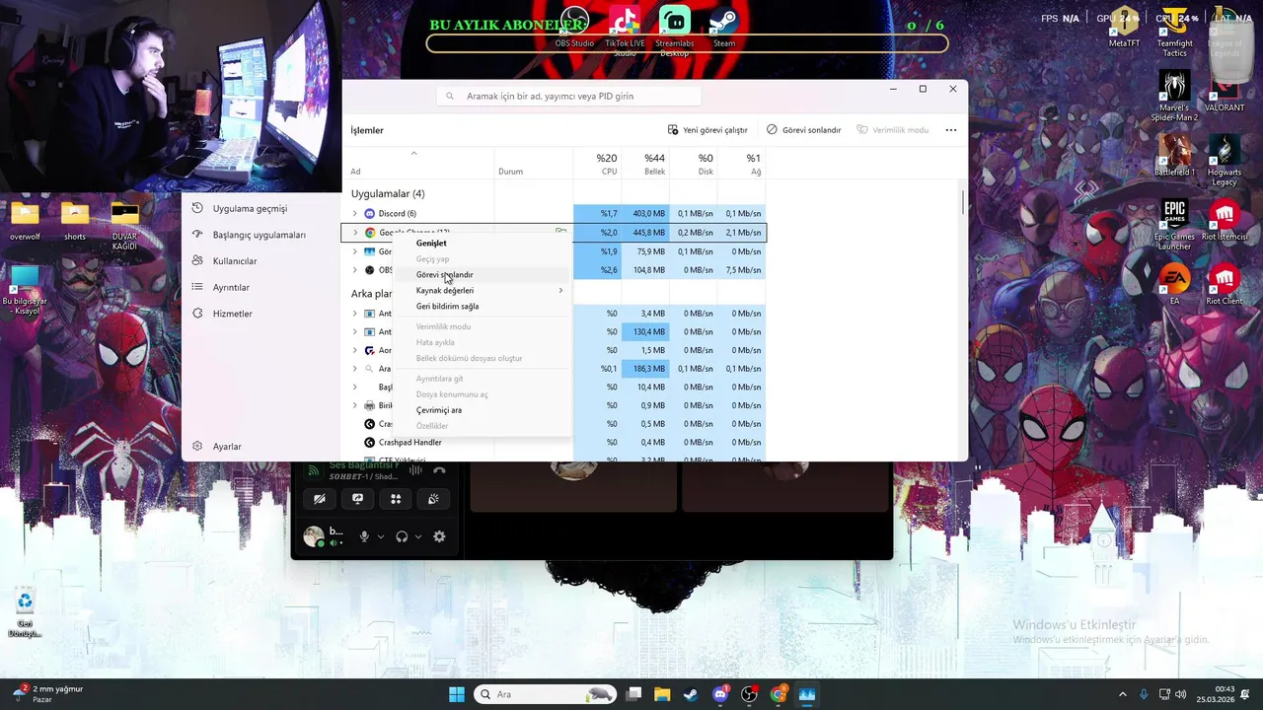
Task: Disconnect from the Discord voice channel
Action: pos(439,470)
